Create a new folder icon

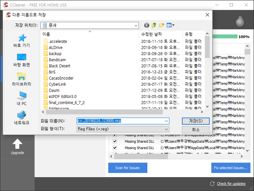pyautogui.click(x=162, y=25)
